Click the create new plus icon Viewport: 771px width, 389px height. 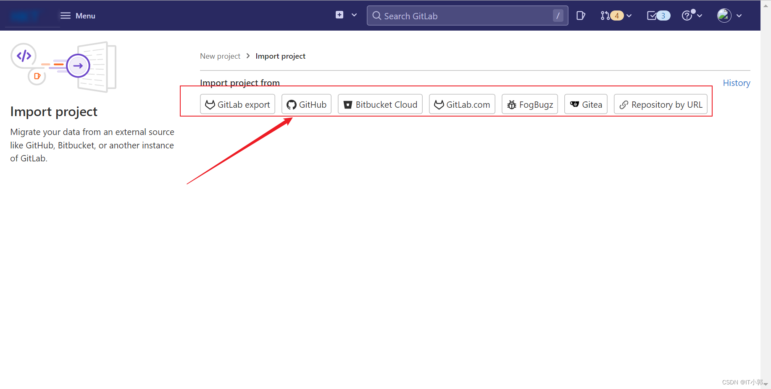(339, 15)
